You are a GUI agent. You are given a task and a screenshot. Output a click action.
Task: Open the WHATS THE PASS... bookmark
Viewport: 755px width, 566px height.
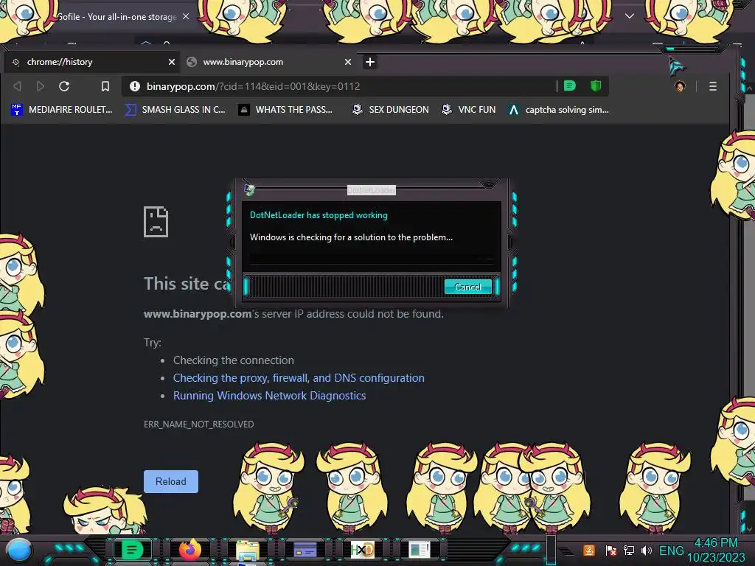pos(285,110)
